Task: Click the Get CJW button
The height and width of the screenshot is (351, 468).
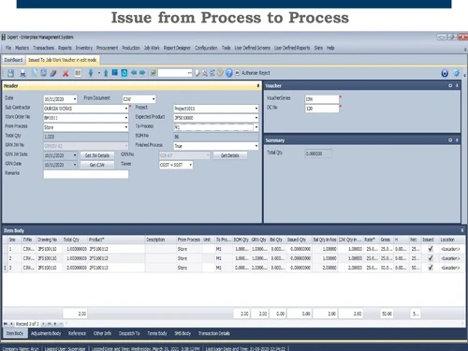Action: pyautogui.click(x=97, y=165)
